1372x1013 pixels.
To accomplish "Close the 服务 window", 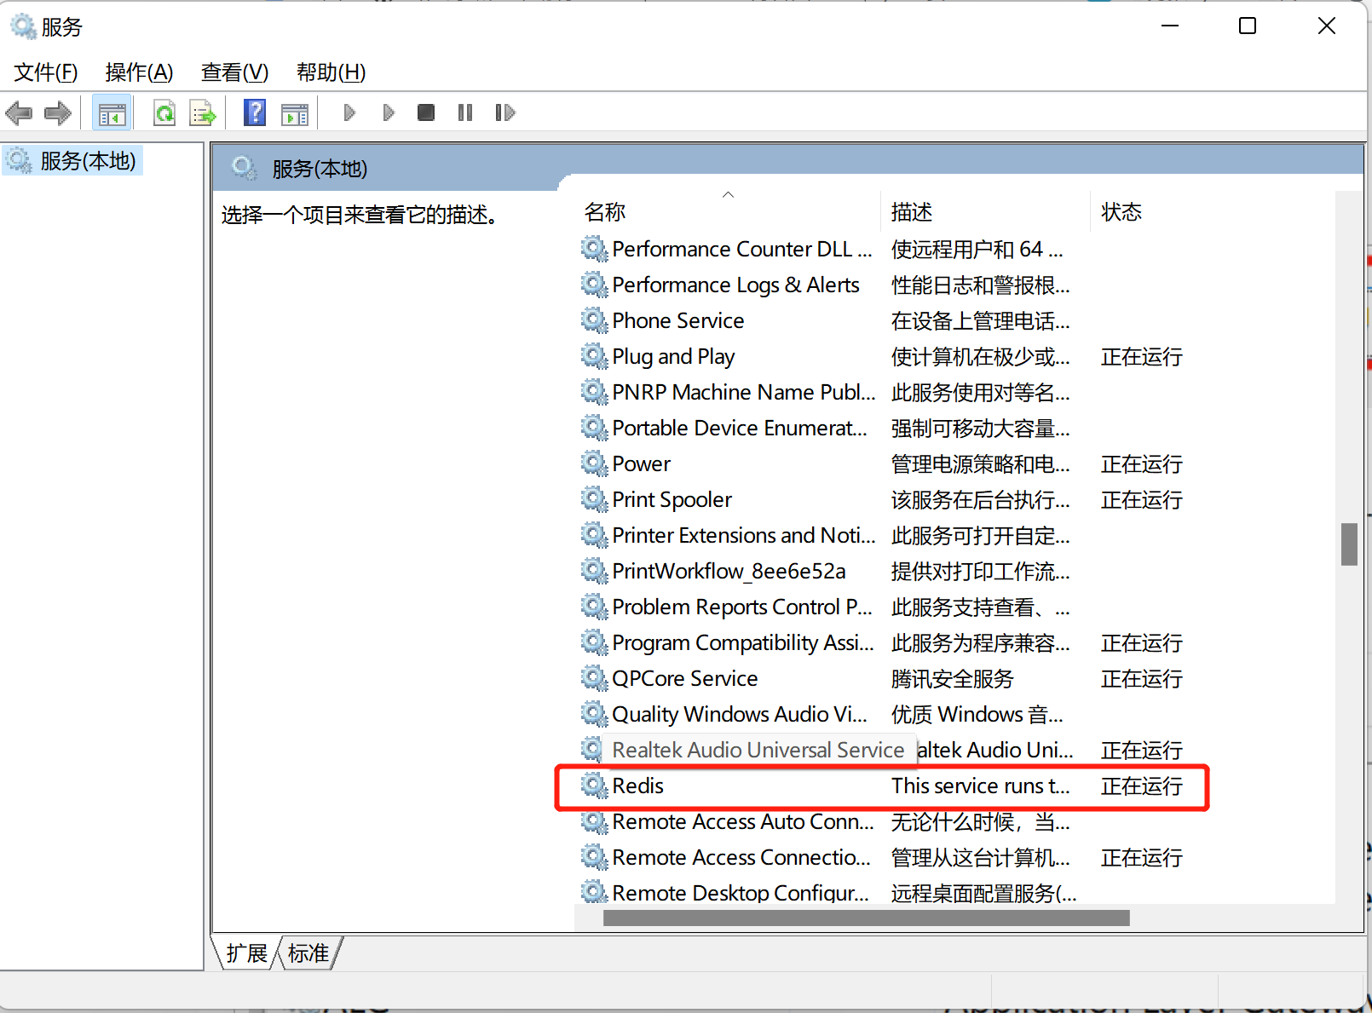I will pyautogui.click(x=1327, y=26).
